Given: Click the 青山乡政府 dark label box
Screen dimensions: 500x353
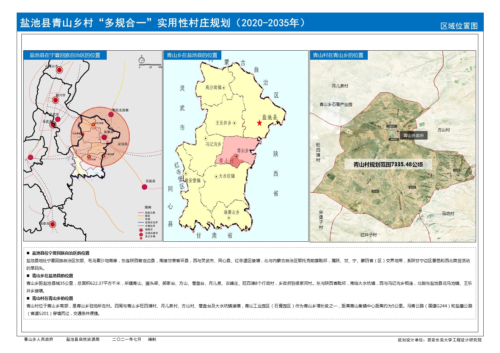Looking at the screenshot, I should (x=413, y=135).
